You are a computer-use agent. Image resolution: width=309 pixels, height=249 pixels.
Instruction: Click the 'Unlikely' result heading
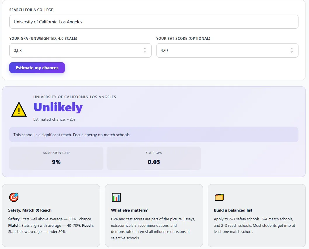(x=58, y=107)
